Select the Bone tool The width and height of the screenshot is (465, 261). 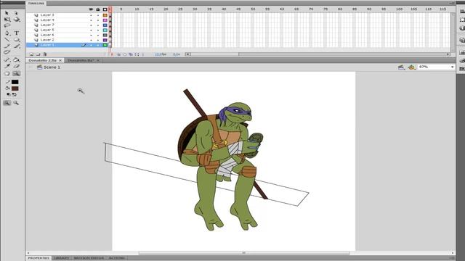7,59
